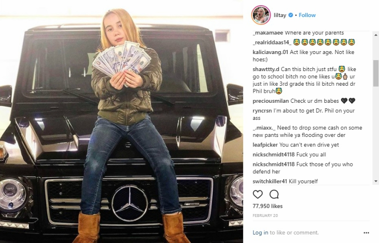Follow the liltay account
The image size is (379, 243).
click(x=307, y=15)
